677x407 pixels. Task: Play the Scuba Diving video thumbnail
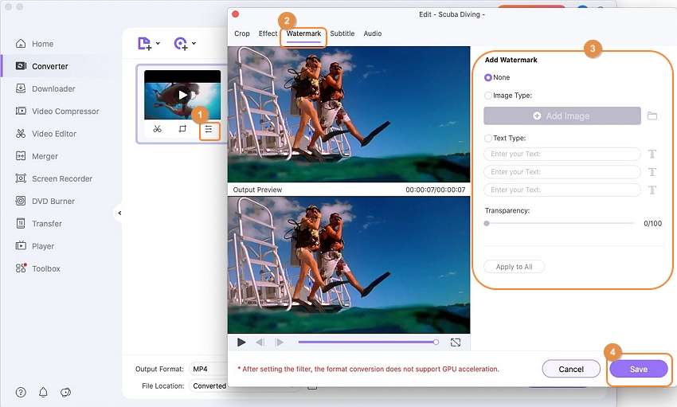(182, 95)
